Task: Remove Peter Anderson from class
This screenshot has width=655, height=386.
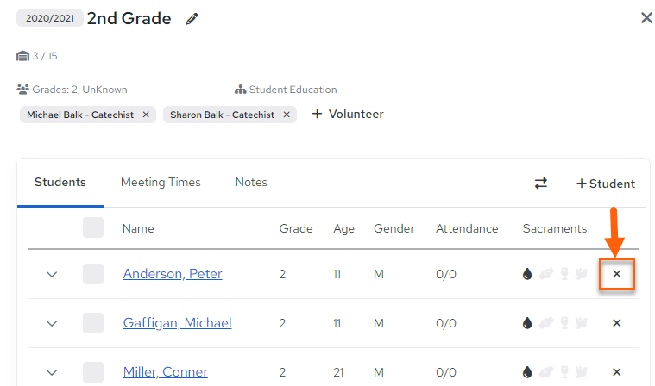Action: (x=616, y=274)
